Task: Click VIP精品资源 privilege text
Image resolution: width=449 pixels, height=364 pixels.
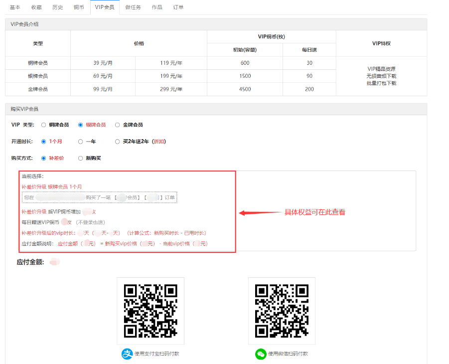Action: [x=381, y=69]
